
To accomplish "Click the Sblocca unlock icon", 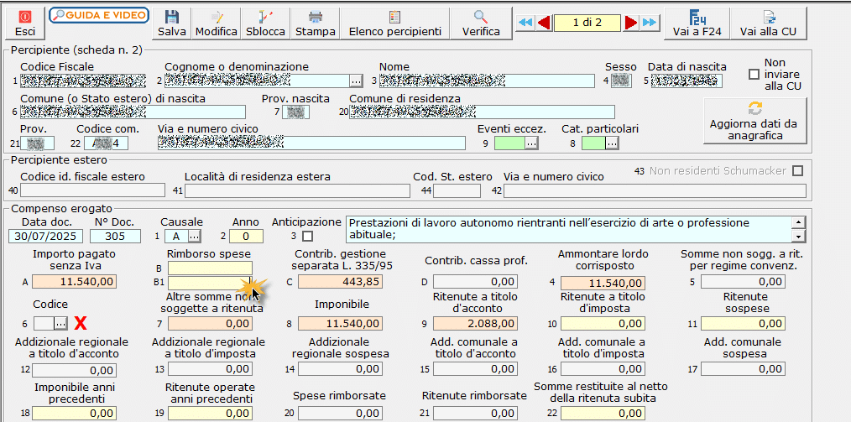I will [x=265, y=17].
